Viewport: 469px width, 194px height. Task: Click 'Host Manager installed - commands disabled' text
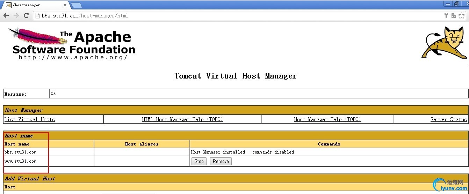pyautogui.click(x=243, y=152)
